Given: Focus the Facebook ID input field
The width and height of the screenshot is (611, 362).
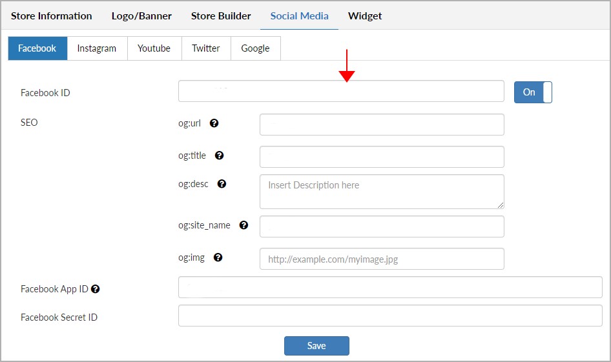Looking at the screenshot, I should pos(341,91).
